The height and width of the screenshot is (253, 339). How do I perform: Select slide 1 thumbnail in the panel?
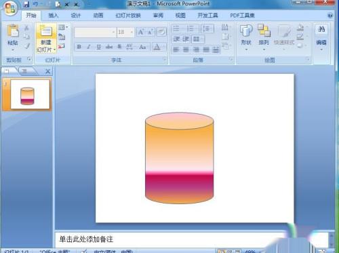30,94
